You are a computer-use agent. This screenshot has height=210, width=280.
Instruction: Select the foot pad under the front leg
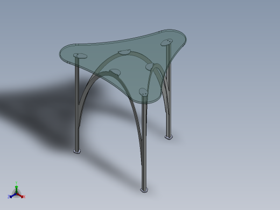[x=144, y=190]
